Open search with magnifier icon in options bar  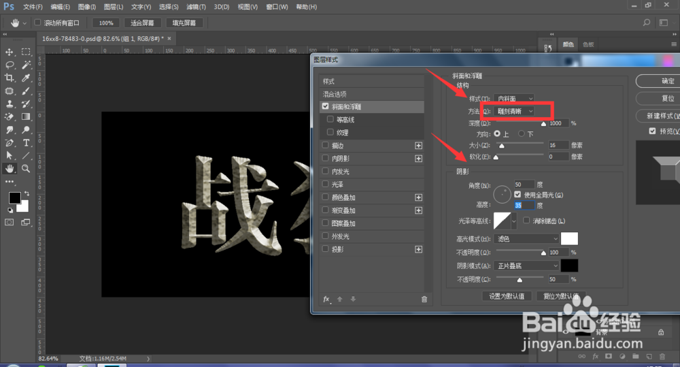click(x=646, y=22)
